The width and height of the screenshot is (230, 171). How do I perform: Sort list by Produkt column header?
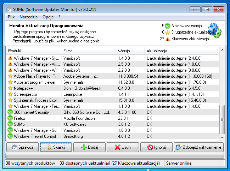(34, 51)
